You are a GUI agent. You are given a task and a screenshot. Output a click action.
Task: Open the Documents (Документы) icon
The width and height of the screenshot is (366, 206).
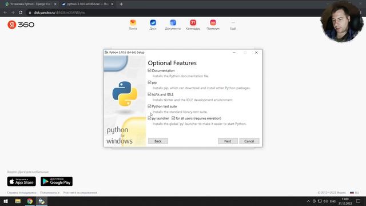click(173, 25)
